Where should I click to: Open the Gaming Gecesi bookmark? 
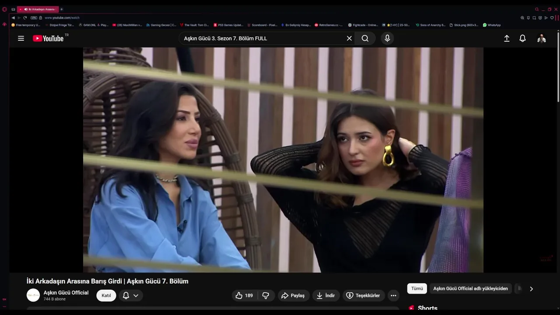point(161,25)
